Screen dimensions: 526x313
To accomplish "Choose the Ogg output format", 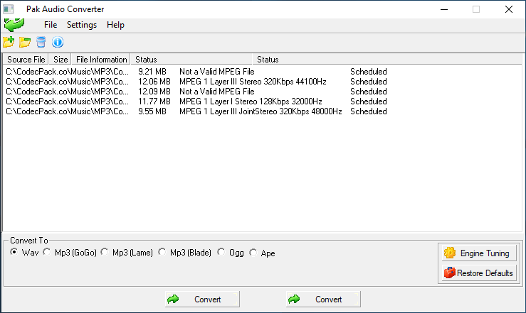I will [231, 253].
